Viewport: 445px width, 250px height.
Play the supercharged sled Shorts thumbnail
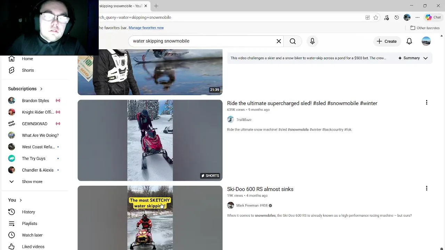coord(150,140)
